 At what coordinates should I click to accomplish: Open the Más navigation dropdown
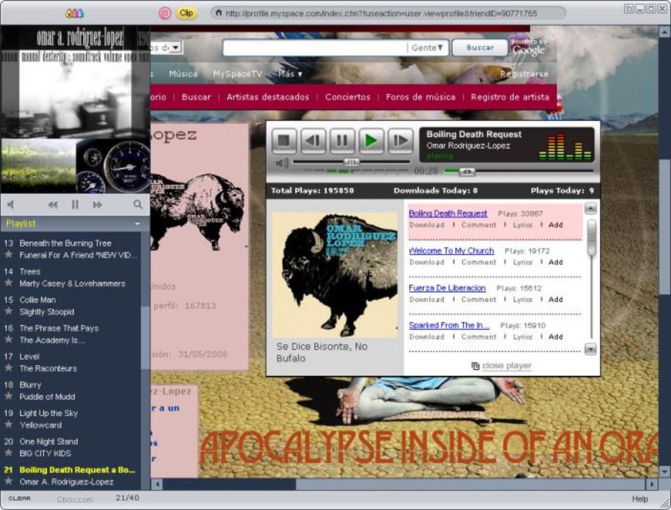290,74
